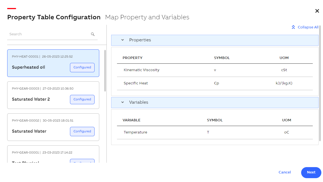Click the PHY-GEAR-00002 identifier text
The image size is (323, 182).
[x=25, y=121]
